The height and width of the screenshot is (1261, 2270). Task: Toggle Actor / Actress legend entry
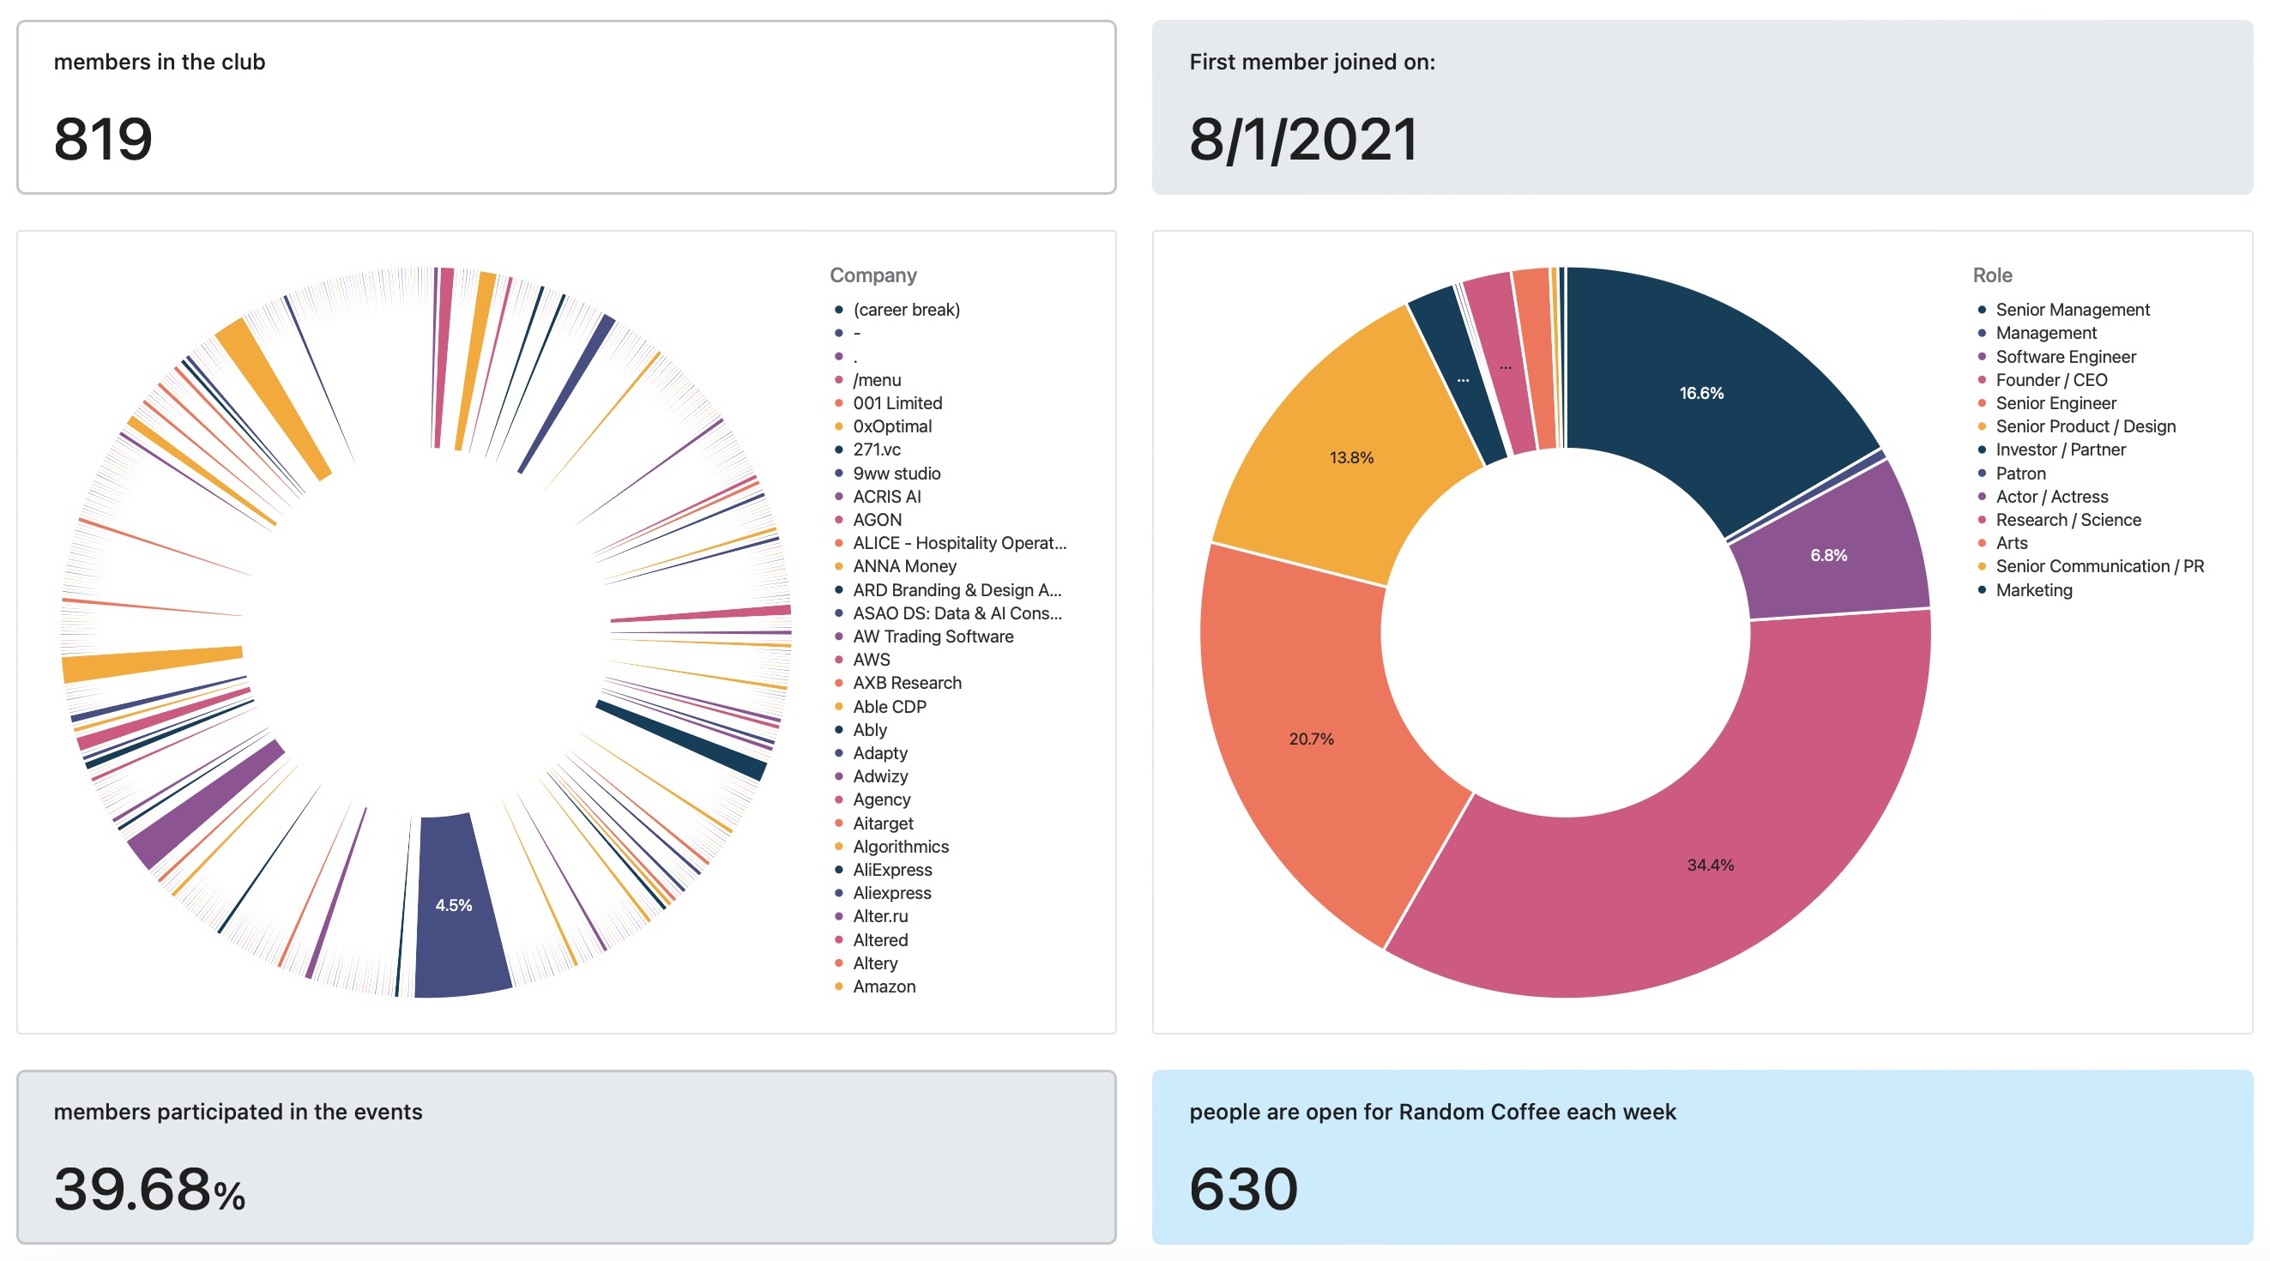click(2042, 496)
